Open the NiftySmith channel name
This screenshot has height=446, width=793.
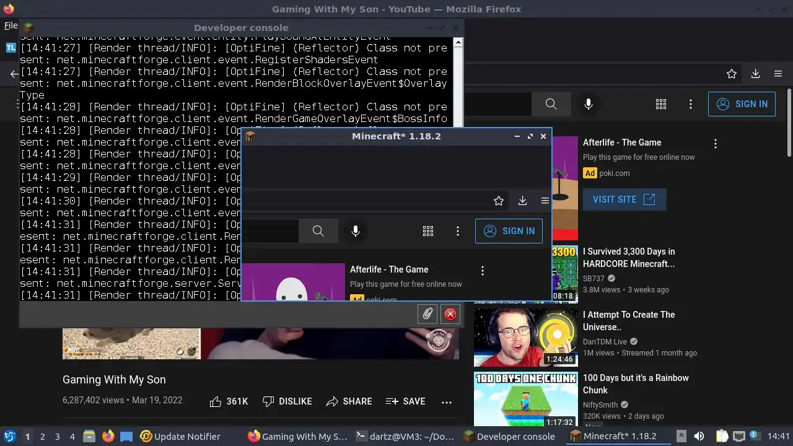(x=600, y=404)
